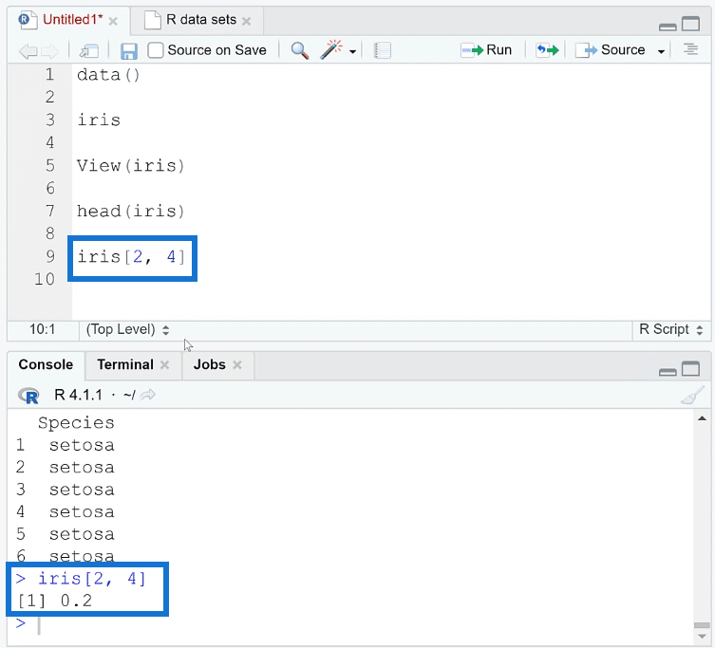Screen dimensions: 715x648
Task: Click the lone 'iris' code on line 3
Action: tap(99, 120)
